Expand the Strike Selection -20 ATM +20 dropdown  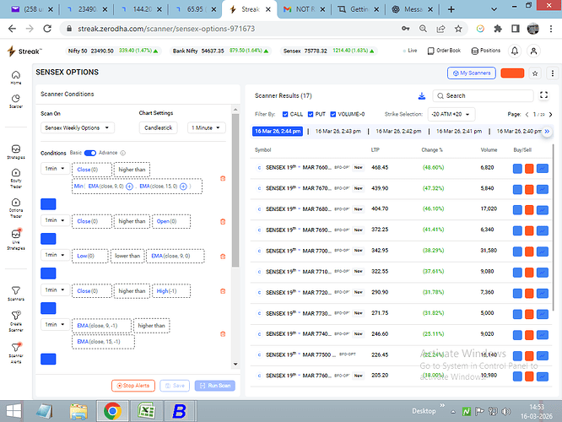coord(451,114)
